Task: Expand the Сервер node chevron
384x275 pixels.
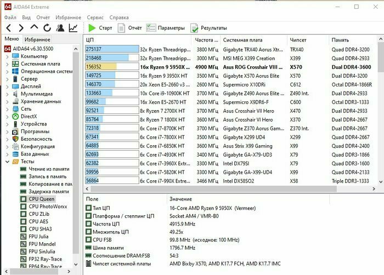Action: [x=7, y=79]
